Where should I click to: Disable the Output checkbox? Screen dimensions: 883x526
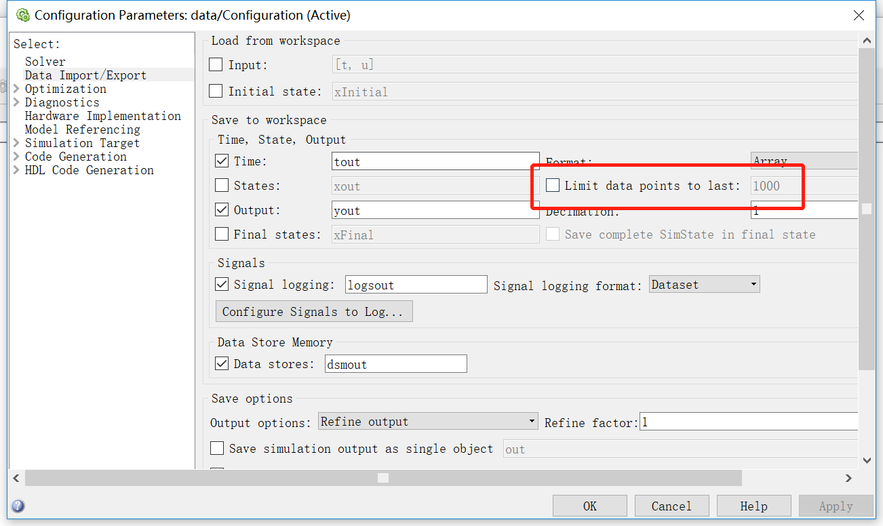pos(222,209)
